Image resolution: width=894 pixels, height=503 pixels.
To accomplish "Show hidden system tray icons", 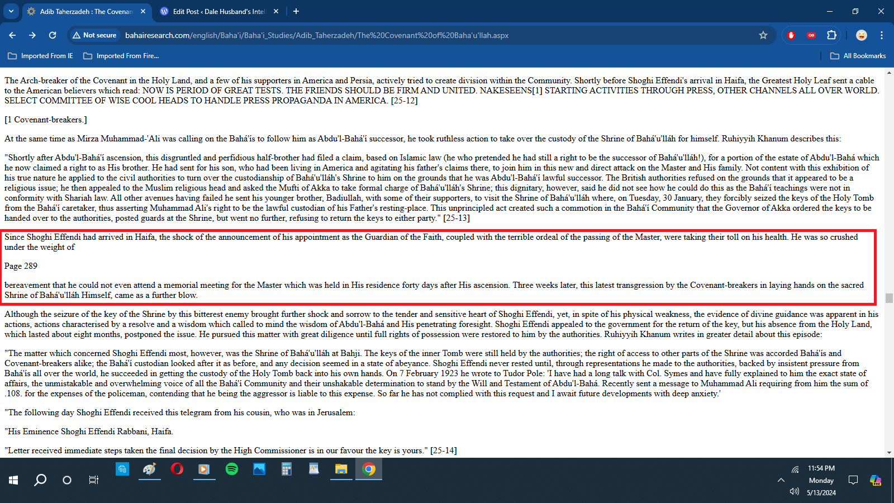I will (x=781, y=480).
